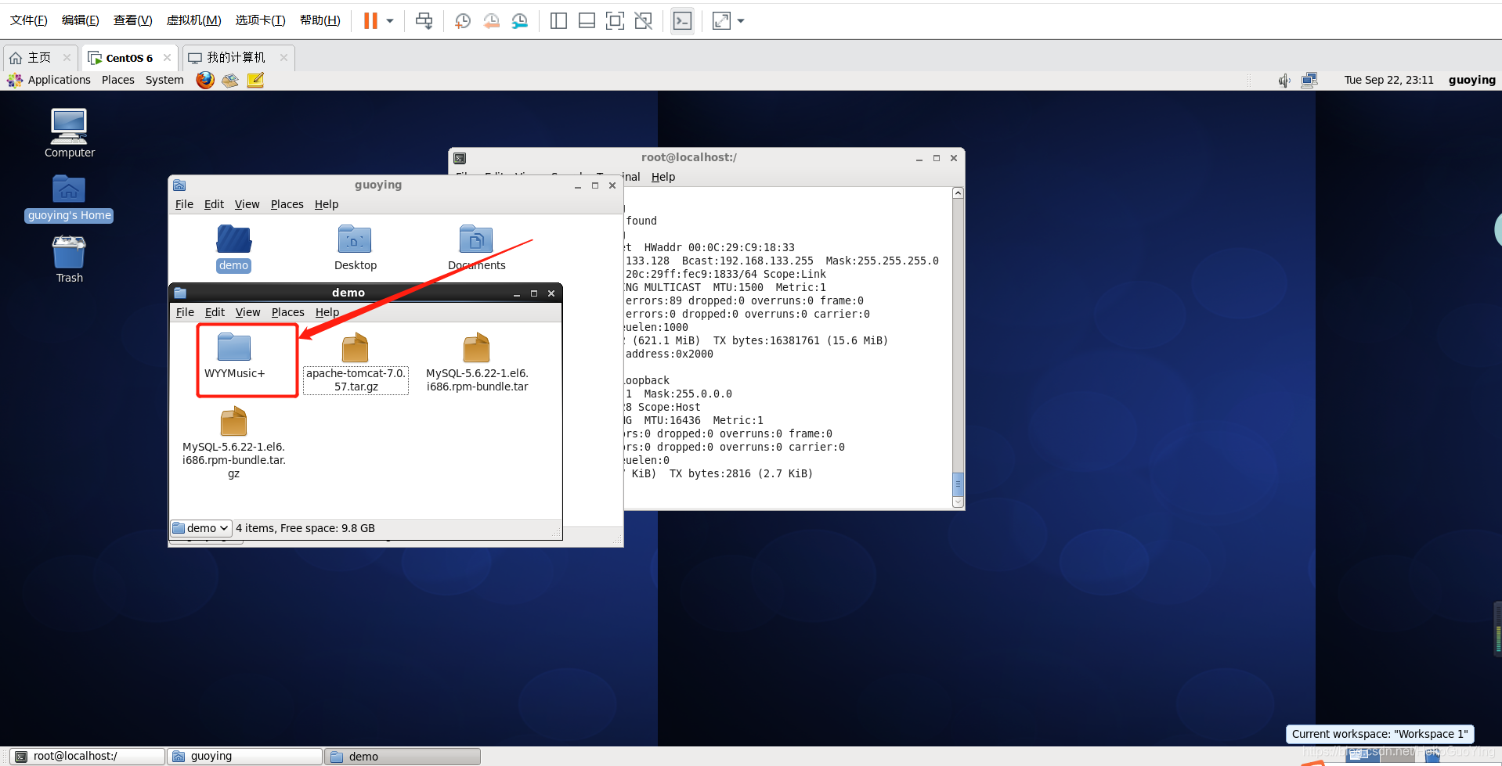
Task: Open the Help menu in terminal window
Action: point(663,177)
